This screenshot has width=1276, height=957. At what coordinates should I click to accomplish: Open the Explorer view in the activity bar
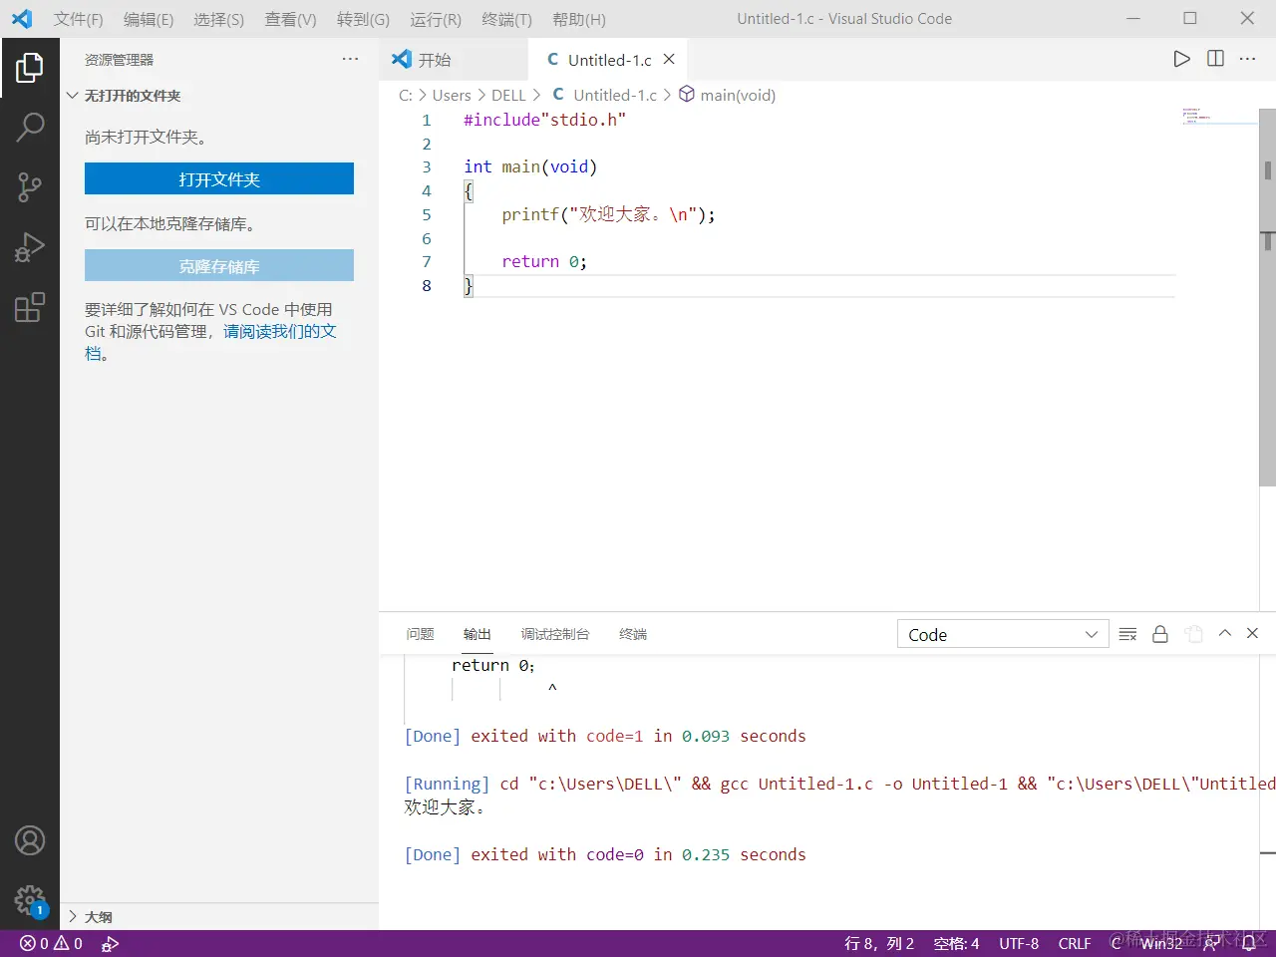click(x=30, y=68)
